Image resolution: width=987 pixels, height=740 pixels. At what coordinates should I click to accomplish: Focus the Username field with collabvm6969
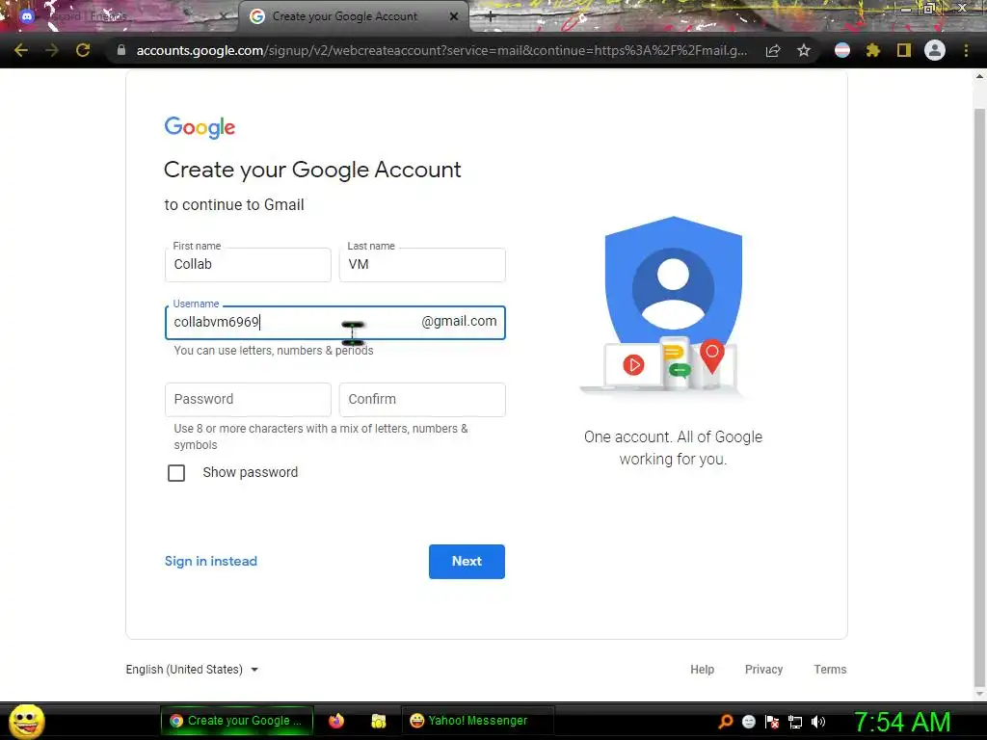334,322
